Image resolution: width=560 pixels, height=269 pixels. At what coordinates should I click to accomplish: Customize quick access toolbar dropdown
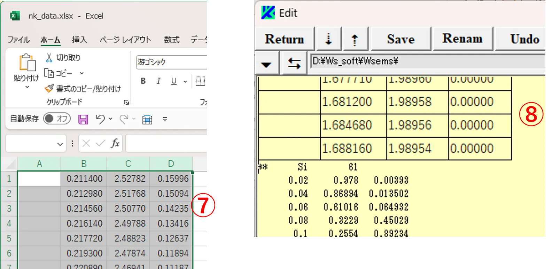click(165, 119)
